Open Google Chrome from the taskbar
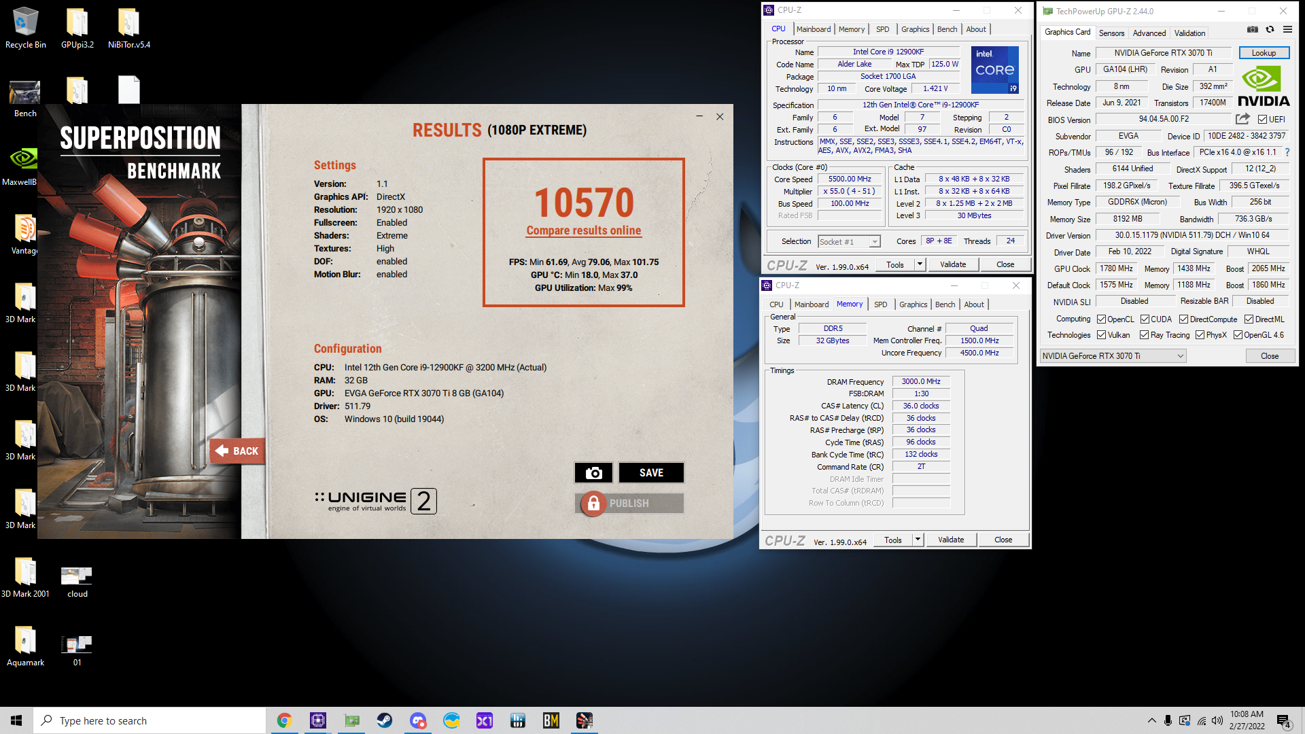This screenshot has height=734, width=1305. tap(284, 720)
